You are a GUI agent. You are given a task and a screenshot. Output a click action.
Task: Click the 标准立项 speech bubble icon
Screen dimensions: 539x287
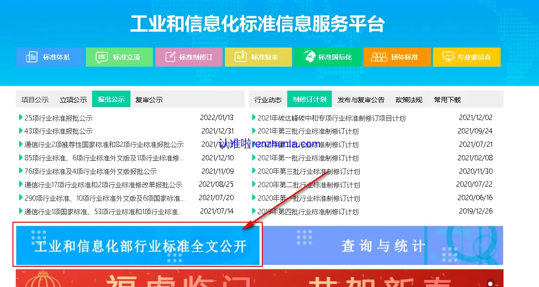101,57
